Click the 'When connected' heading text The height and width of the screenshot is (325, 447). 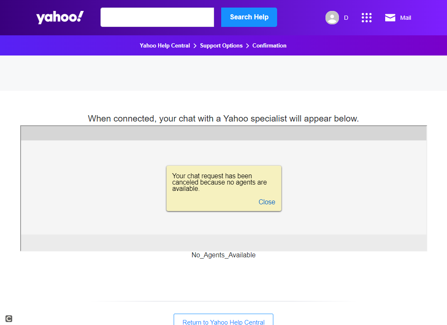[223, 119]
